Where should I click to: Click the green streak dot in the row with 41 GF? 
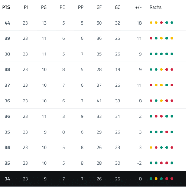pyautogui.click(x=156, y=101)
